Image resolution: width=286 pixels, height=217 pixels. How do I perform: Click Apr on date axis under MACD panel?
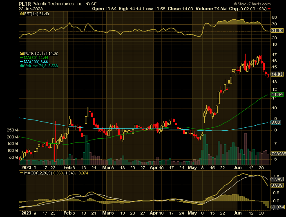coord(154,213)
